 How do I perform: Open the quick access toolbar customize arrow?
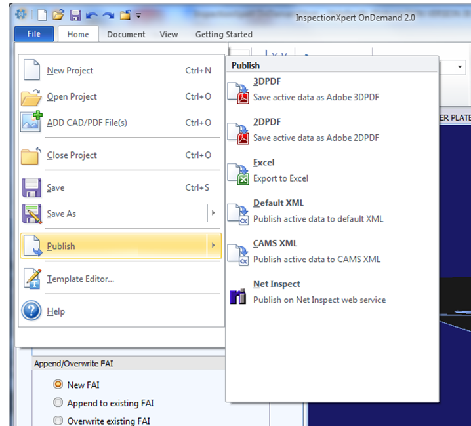138,16
